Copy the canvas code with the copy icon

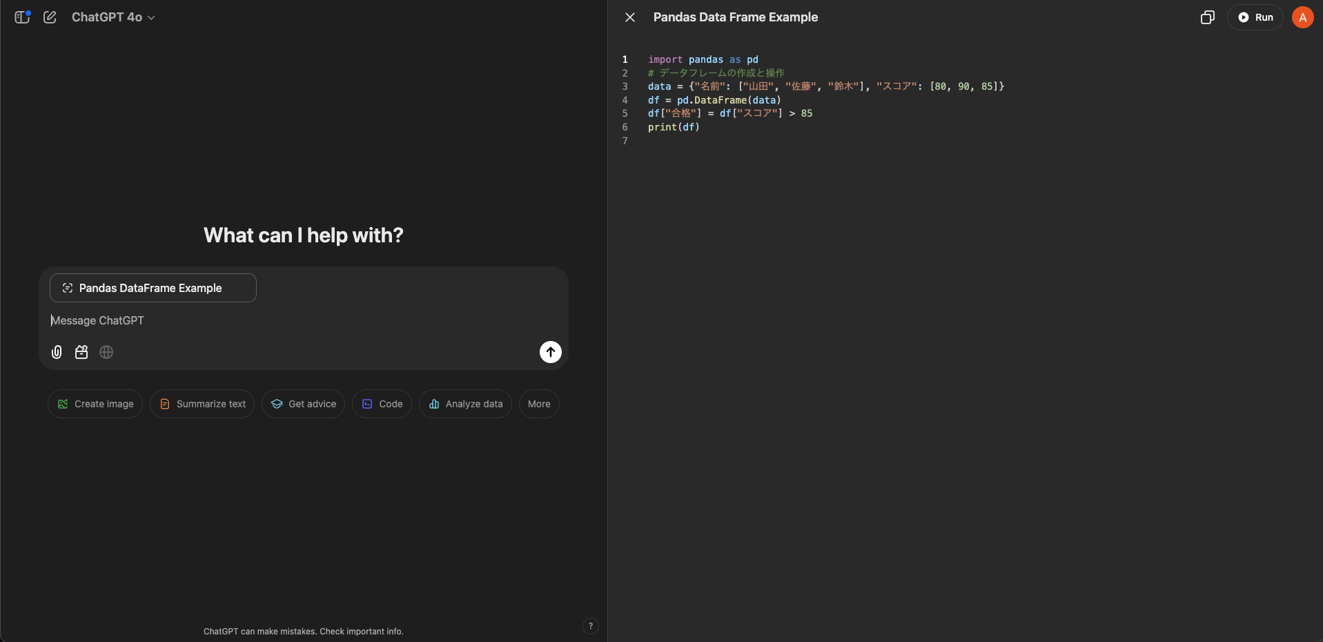1207,17
